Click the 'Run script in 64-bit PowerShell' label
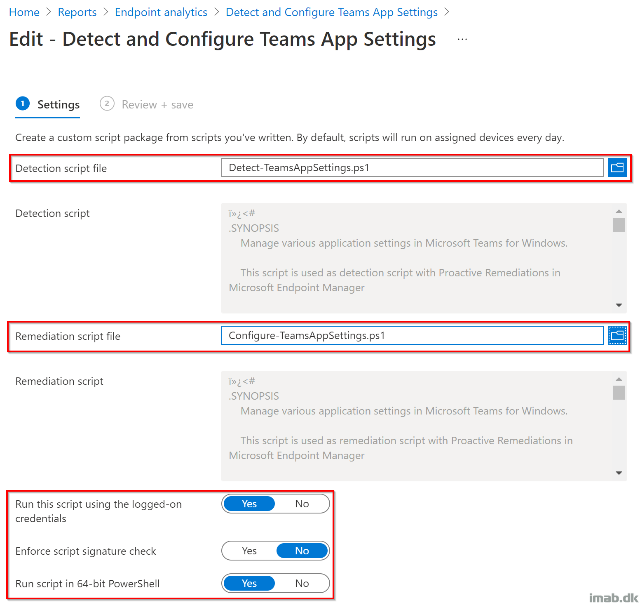640x603 pixels. [87, 584]
